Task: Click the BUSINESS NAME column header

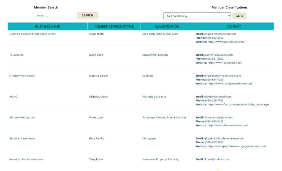Action: 47,27
